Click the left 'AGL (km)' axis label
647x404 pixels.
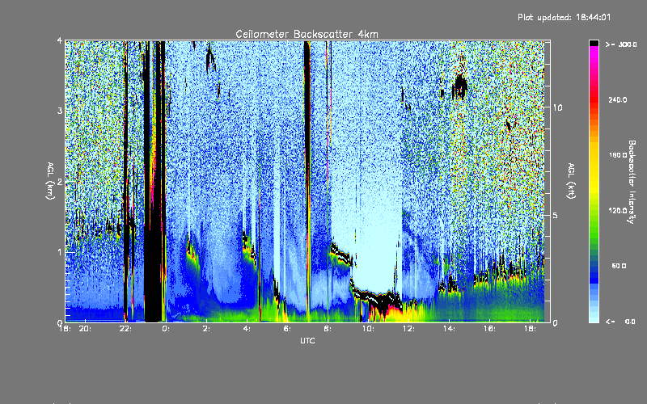pyautogui.click(x=50, y=181)
